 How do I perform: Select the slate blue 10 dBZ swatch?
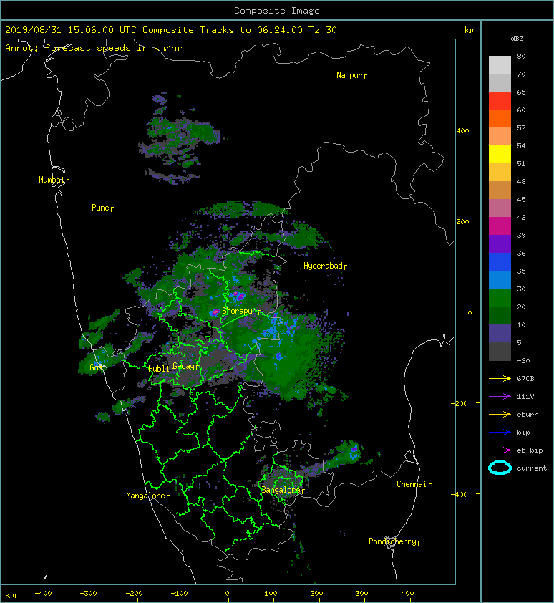[500, 334]
